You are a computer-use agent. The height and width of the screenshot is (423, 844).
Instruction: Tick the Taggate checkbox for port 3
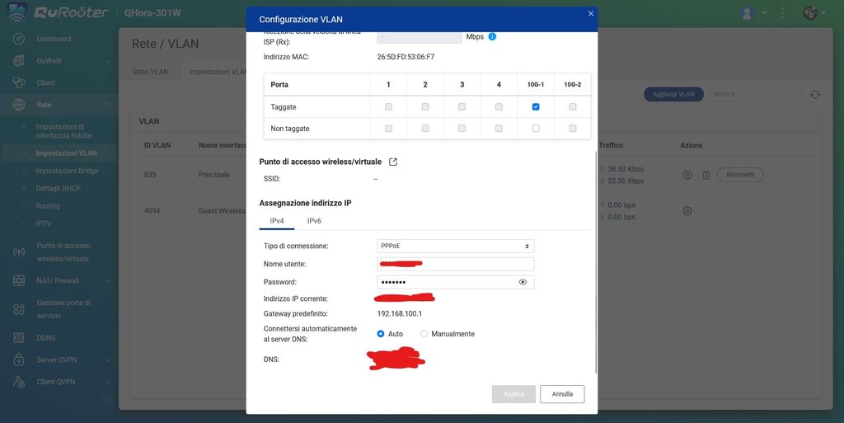click(462, 107)
